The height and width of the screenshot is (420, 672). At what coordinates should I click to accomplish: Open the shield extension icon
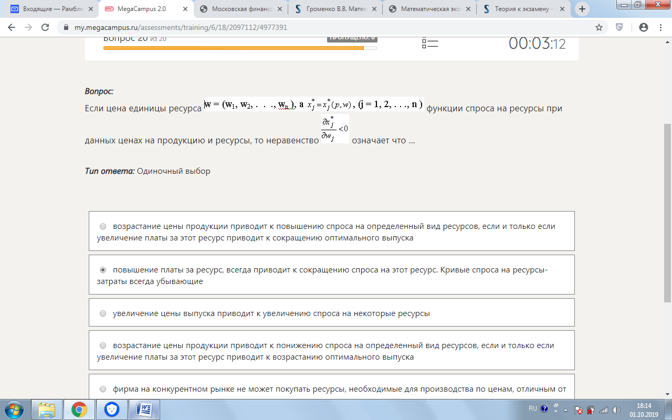pos(619,27)
